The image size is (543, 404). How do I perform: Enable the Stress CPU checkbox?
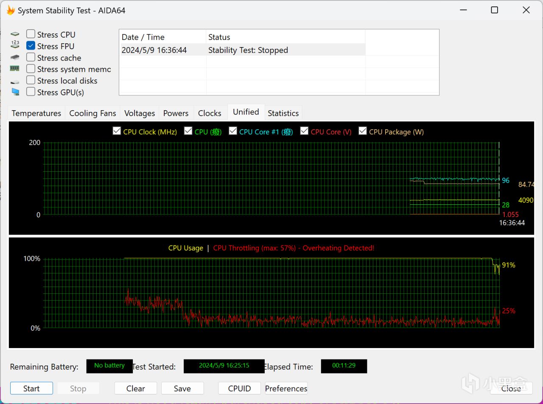31,34
